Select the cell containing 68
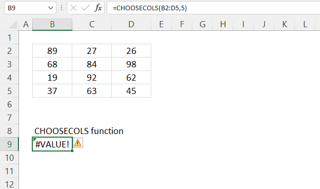The width and height of the screenshot is (320, 189). [52, 64]
